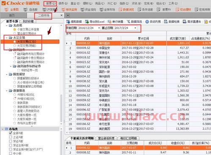211x155 pixels.
Task: Click the 自动列宽 blue circle icon
Action: click(x=147, y=22)
